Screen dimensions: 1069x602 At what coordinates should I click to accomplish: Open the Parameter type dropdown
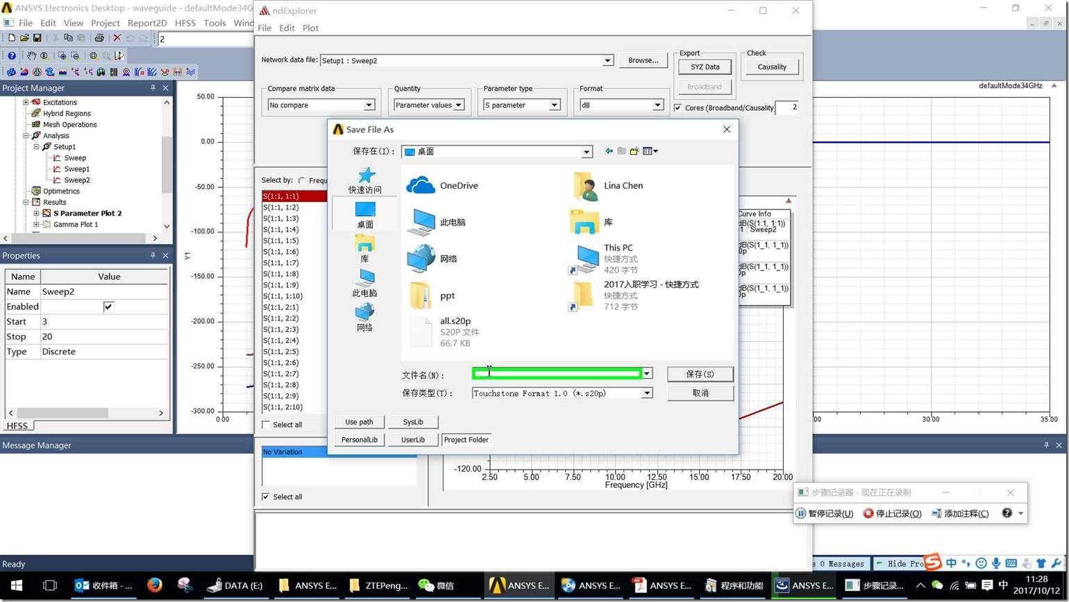click(x=554, y=105)
